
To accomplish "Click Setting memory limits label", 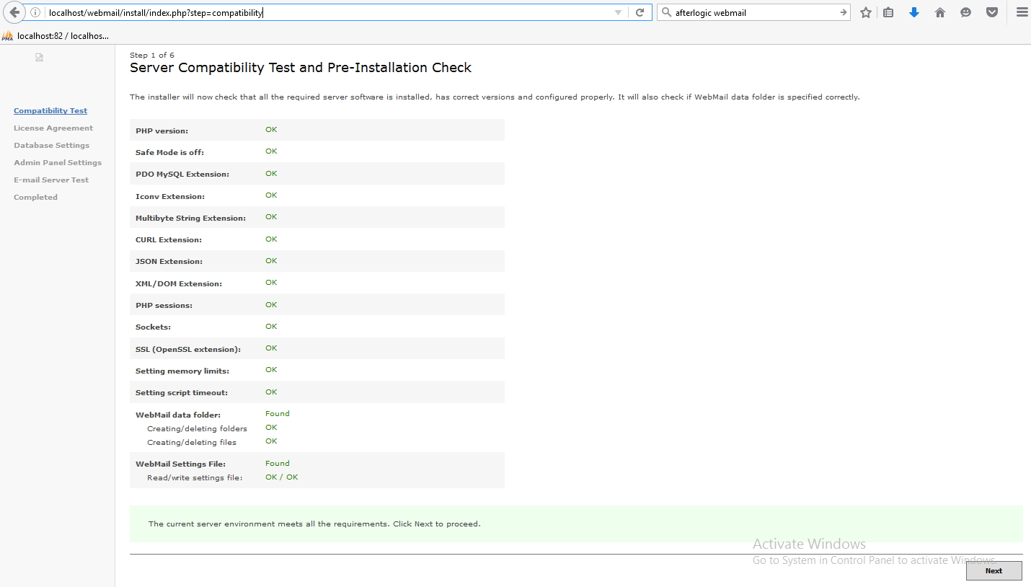I will [182, 371].
